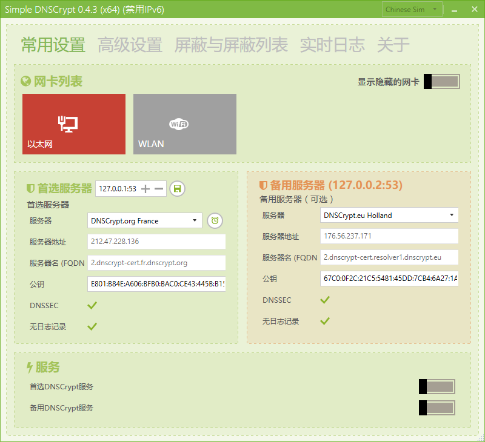The height and width of the screenshot is (442, 485).
Task: Click the orange shield icon by 备用服务器
Action: (263, 185)
